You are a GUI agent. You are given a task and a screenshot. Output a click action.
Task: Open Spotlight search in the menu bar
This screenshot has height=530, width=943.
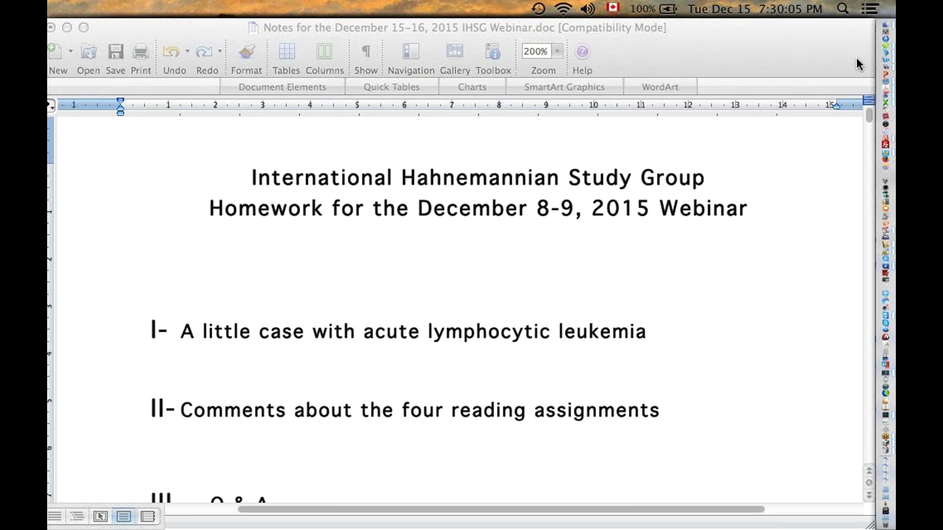(843, 9)
